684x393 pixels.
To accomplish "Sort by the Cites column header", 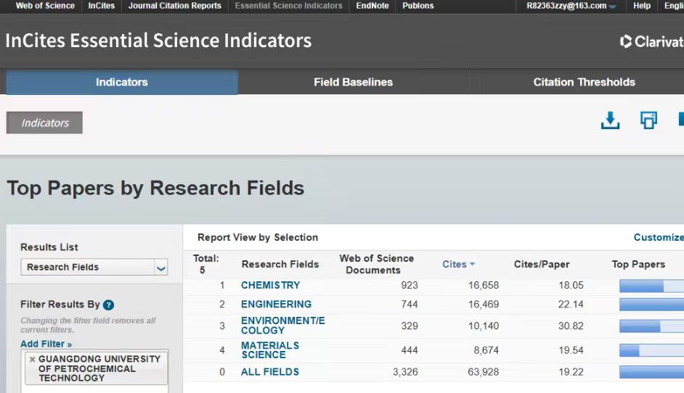I will point(455,264).
